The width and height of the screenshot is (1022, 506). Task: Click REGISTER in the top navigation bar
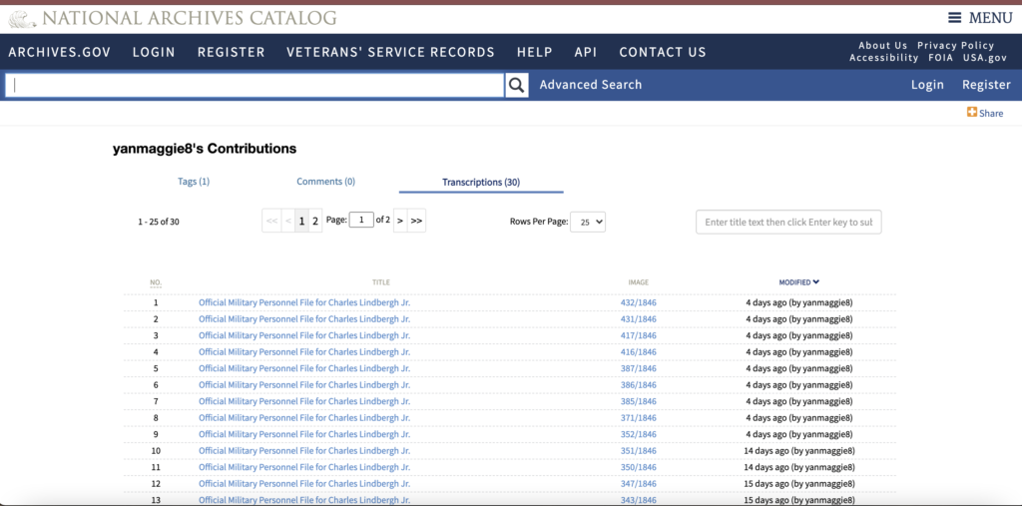pos(232,52)
